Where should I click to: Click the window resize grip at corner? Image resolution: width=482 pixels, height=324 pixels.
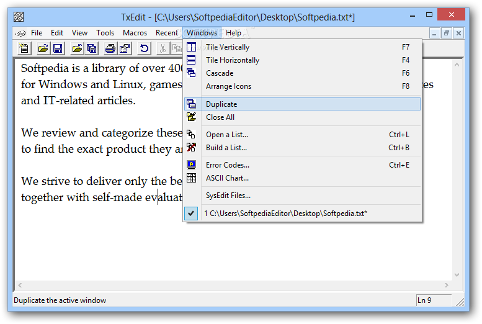tap(460, 302)
